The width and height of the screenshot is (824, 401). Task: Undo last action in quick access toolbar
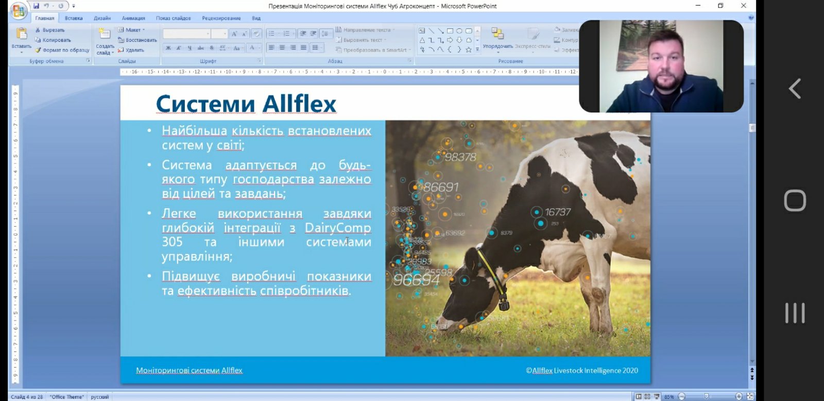click(x=46, y=6)
